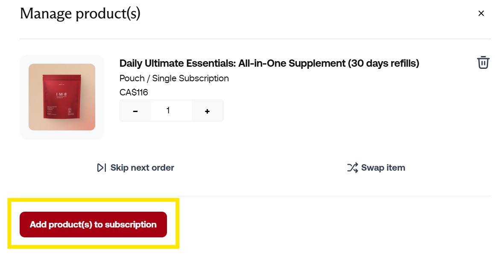Open the Daily Ultimate Essentials product title
Image resolution: width=500 pixels, height=266 pixels.
coord(269,63)
